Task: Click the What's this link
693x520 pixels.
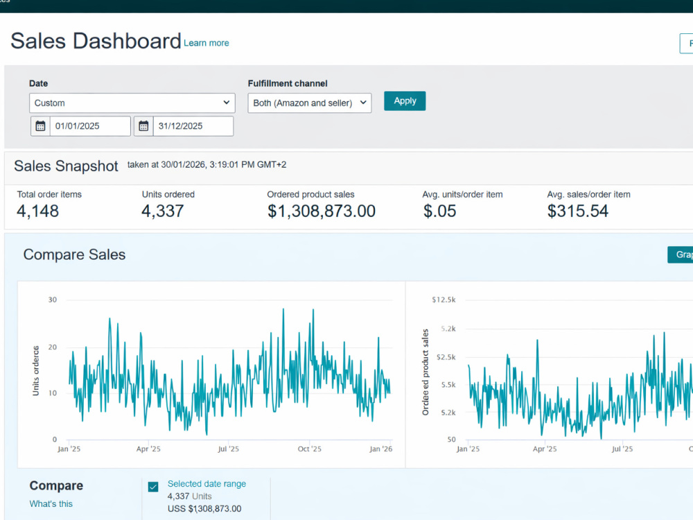Action: point(51,503)
